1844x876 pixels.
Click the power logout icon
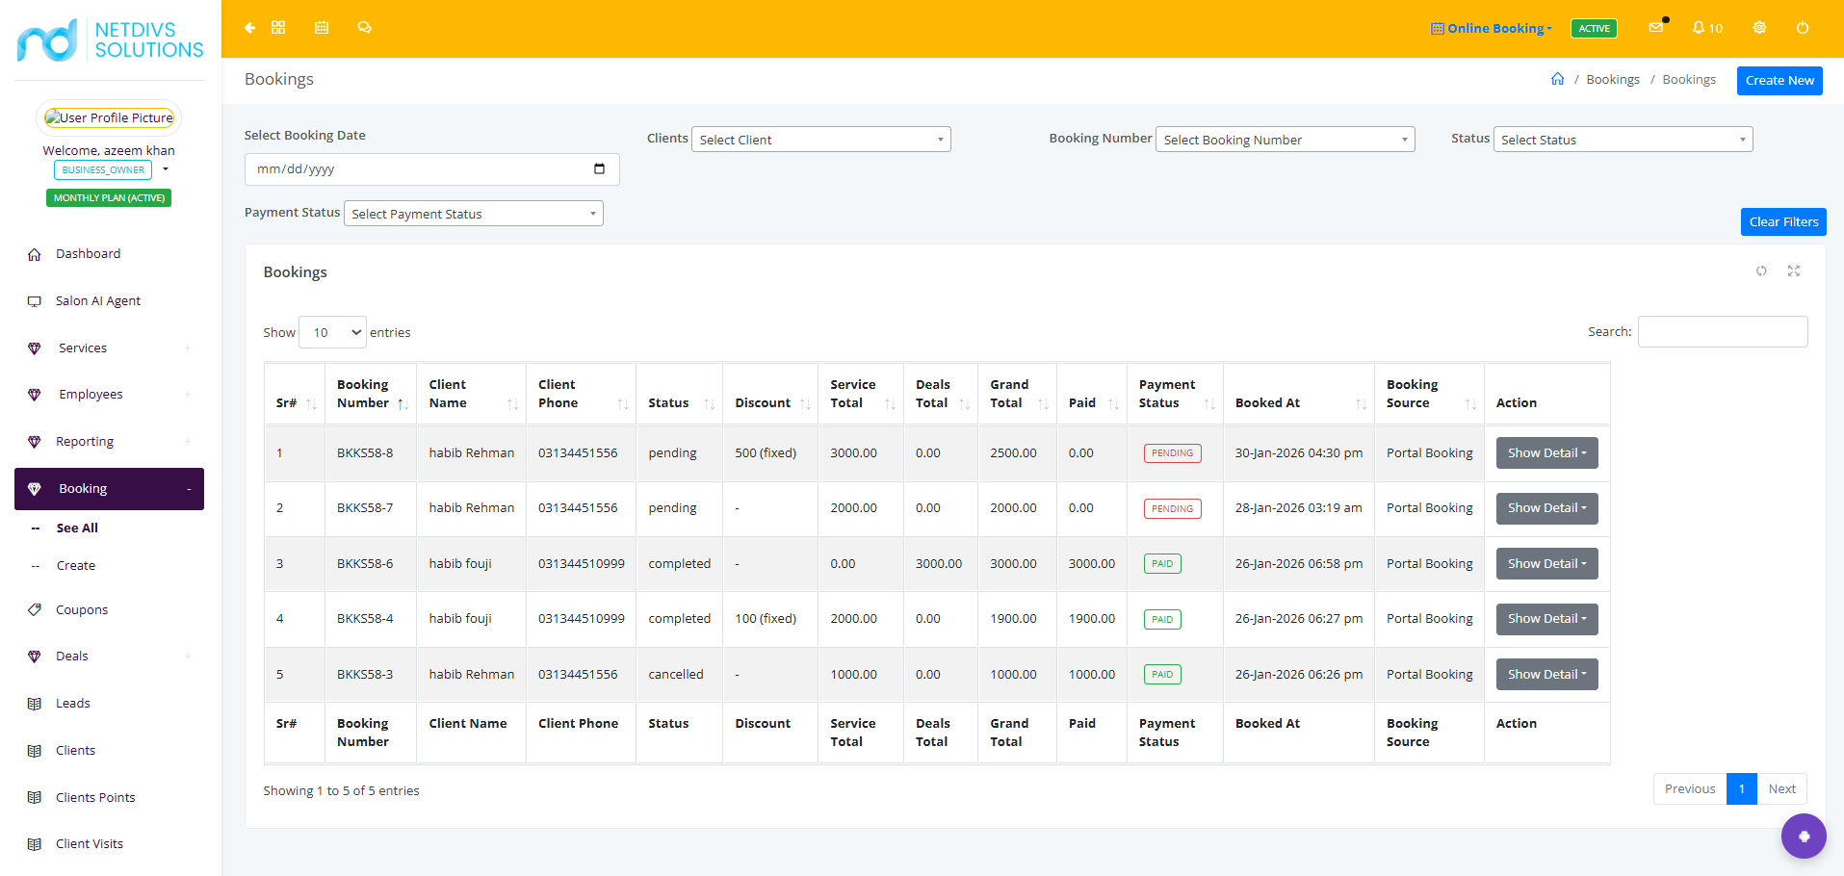point(1803,28)
